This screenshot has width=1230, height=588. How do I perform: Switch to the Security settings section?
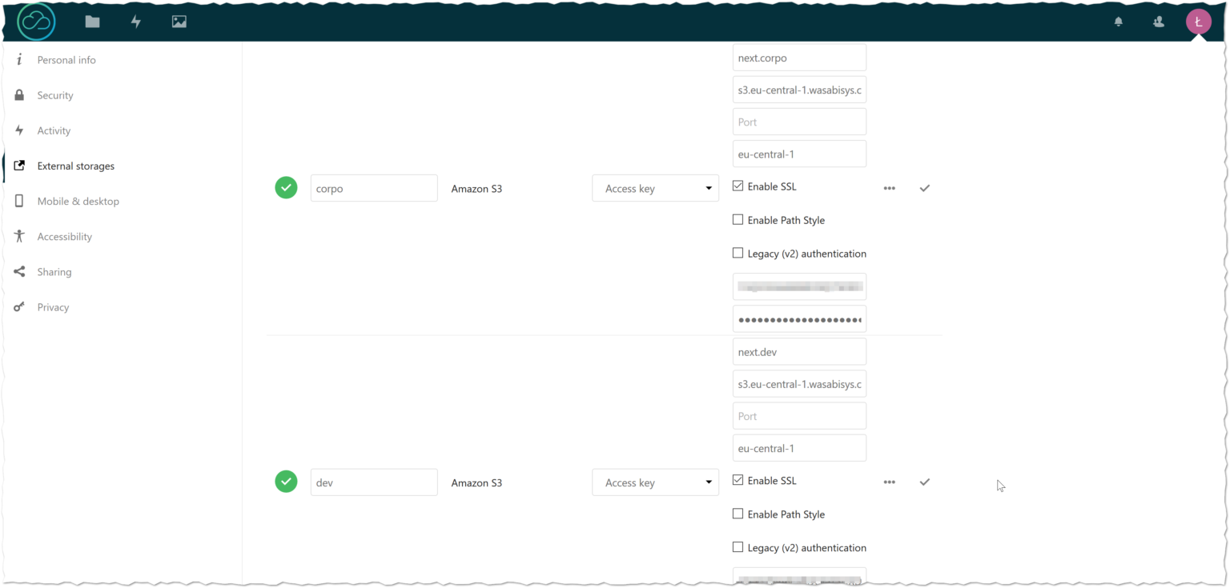pos(55,94)
